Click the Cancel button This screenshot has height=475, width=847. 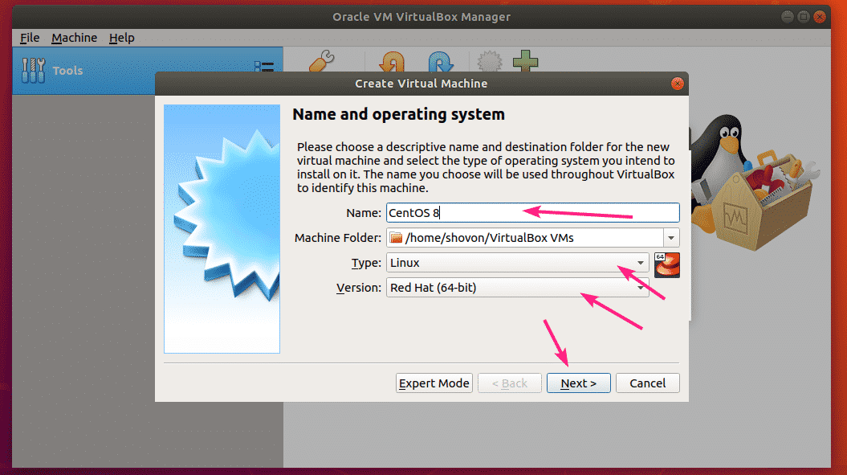click(648, 383)
